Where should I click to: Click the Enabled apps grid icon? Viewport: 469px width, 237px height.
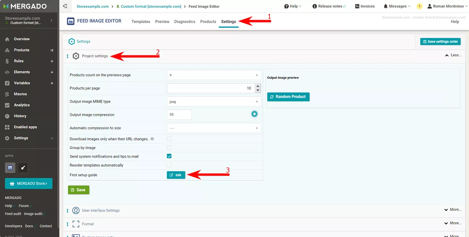(7, 127)
